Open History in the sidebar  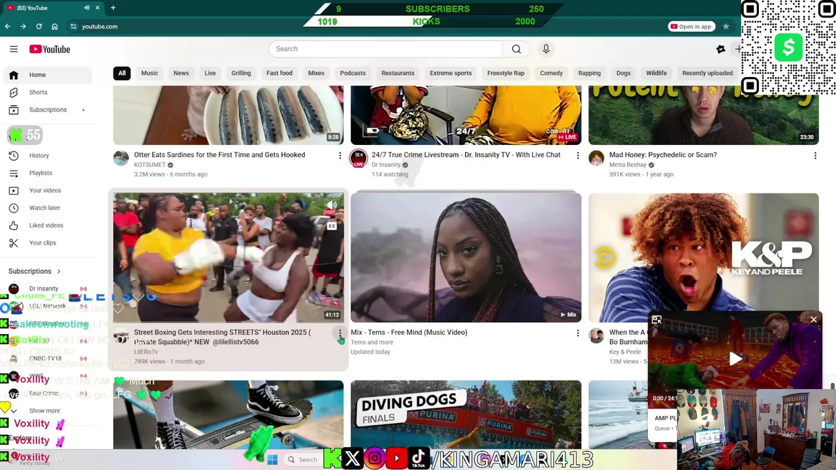click(x=48, y=155)
